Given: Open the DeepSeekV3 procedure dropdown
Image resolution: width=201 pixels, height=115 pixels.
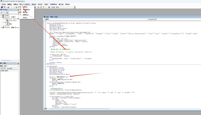Looking at the screenshot, I should coord(175,19).
